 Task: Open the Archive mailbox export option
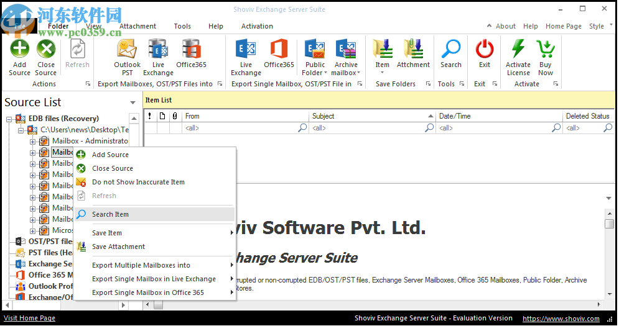click(346, 58)
